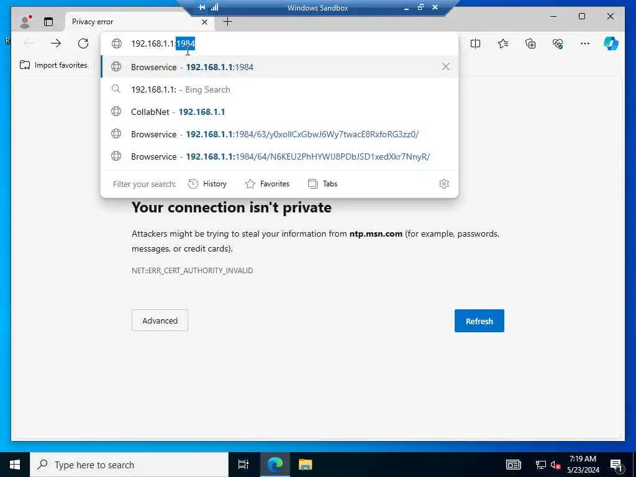Open Settings and more ellipsis menu
636x477 pixels.
click(x=585, y=43)
